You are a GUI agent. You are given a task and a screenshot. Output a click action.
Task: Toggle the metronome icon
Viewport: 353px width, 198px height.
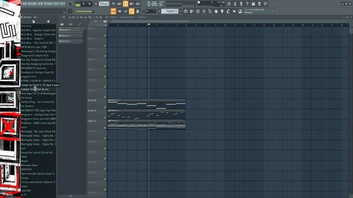coord(113,4)
